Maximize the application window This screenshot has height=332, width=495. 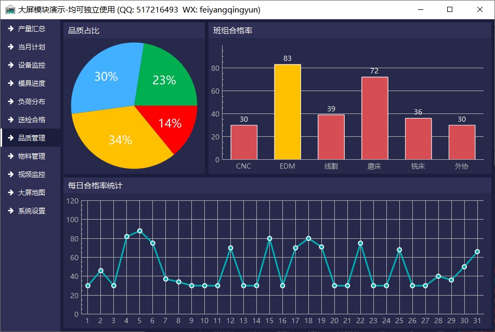(x=450, y=9)
